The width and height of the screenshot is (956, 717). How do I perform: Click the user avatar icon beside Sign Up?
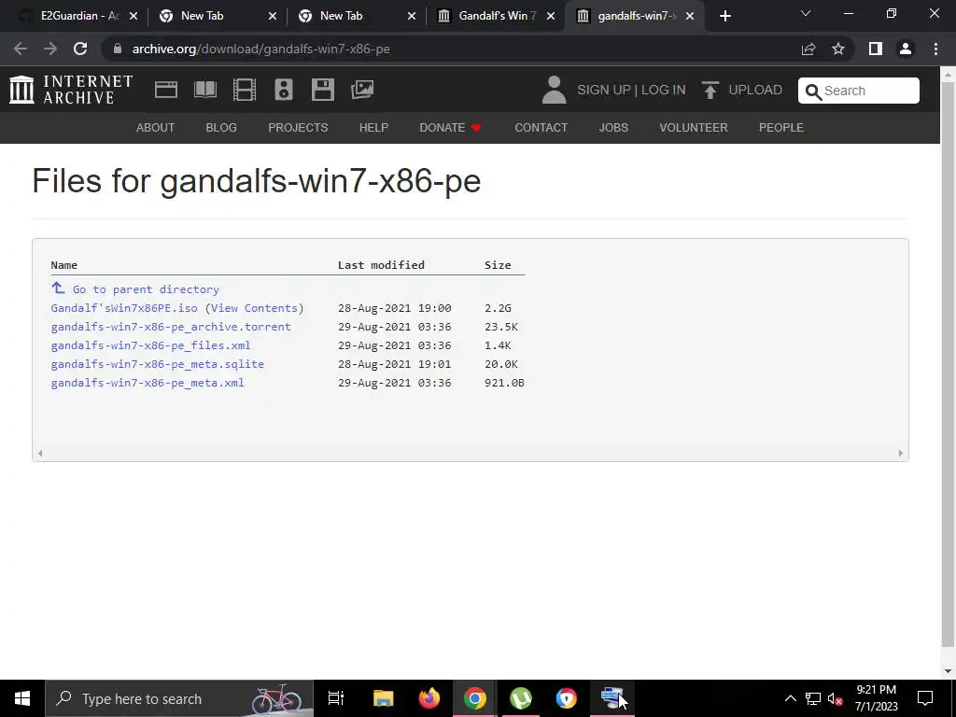(x=554, y=90)
